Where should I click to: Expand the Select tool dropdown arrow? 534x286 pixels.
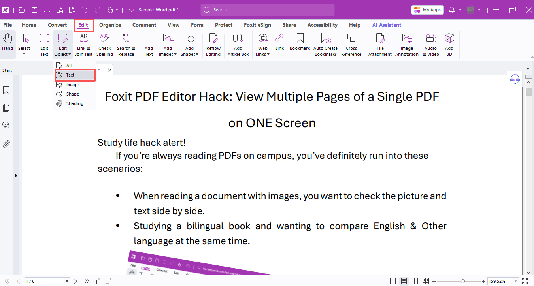[24, 53]
